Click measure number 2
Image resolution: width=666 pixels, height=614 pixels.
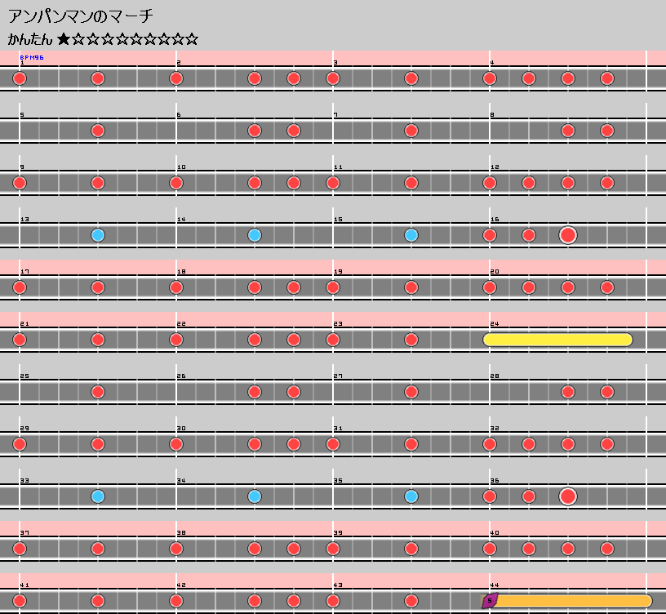point(179,63)
